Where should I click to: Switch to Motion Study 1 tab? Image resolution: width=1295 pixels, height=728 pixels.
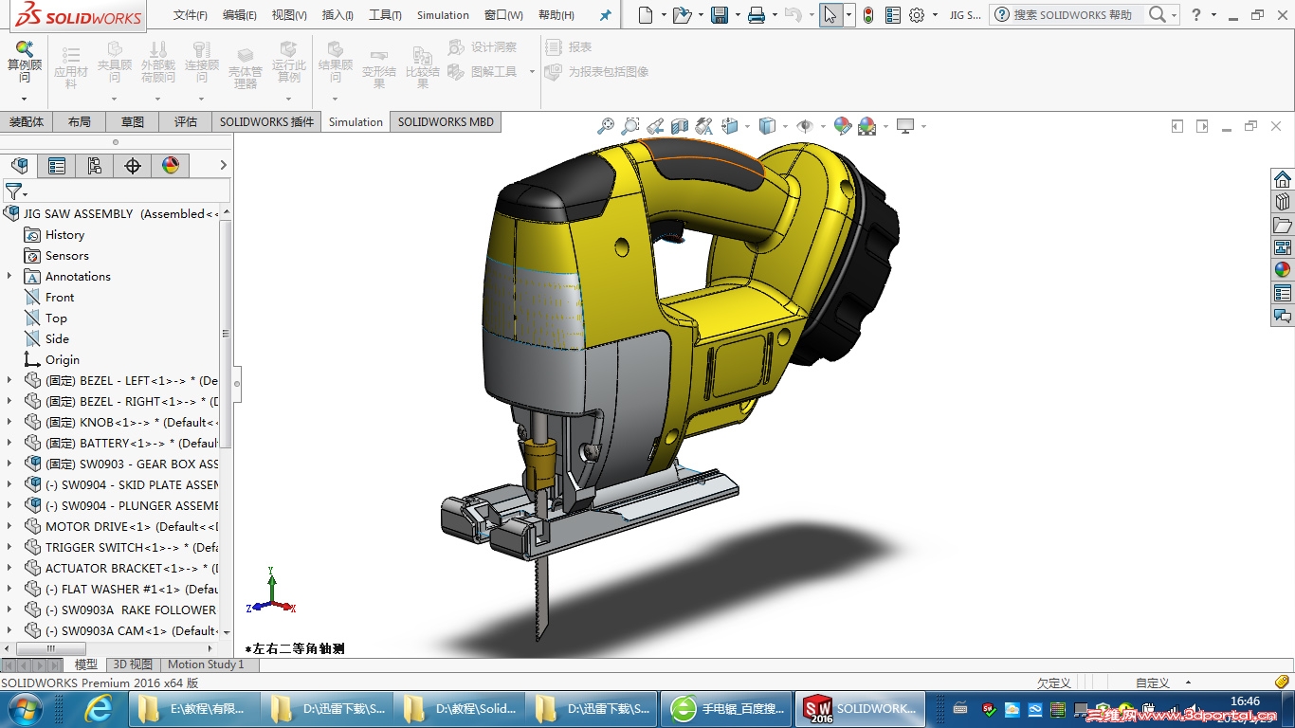206,664
